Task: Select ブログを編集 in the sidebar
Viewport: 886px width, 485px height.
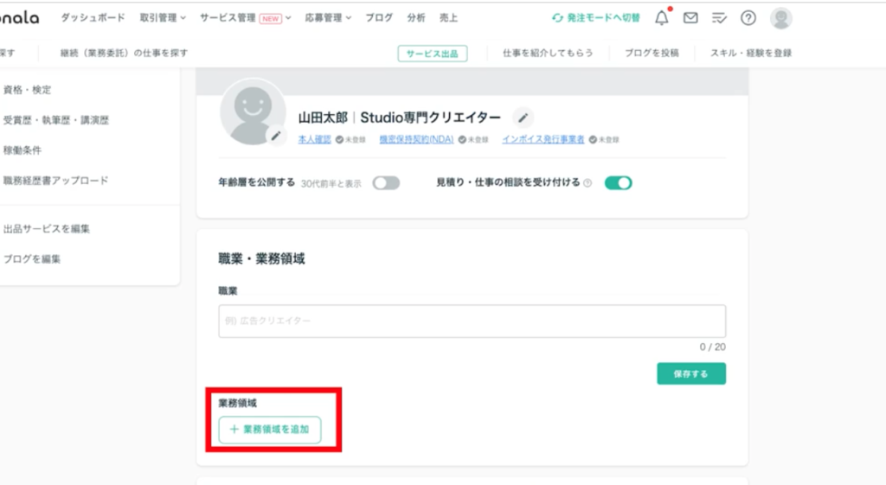Action: 32,259
